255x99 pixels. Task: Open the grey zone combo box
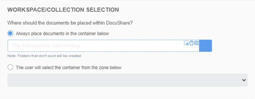pos(127,80)
